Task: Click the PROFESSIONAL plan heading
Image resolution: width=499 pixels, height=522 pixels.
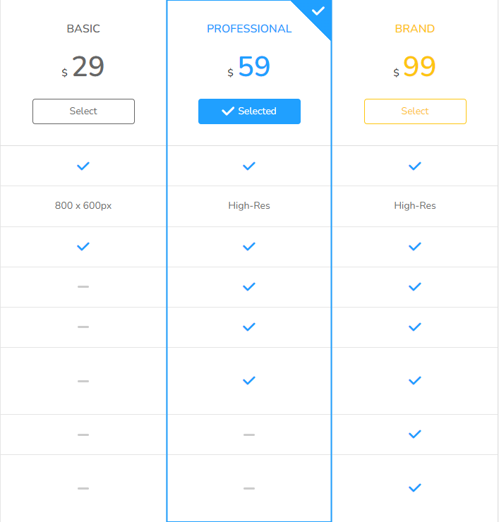Action: tap(249, 29)
